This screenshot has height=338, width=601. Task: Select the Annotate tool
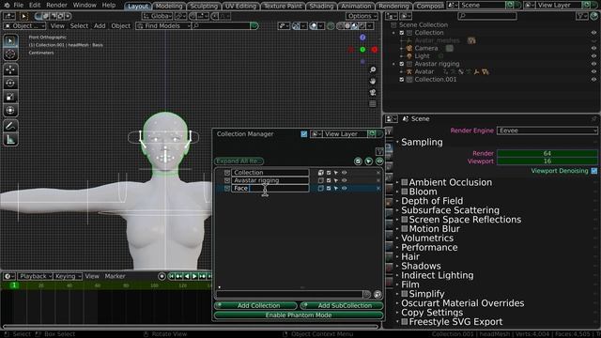click(x=10, y=126)
